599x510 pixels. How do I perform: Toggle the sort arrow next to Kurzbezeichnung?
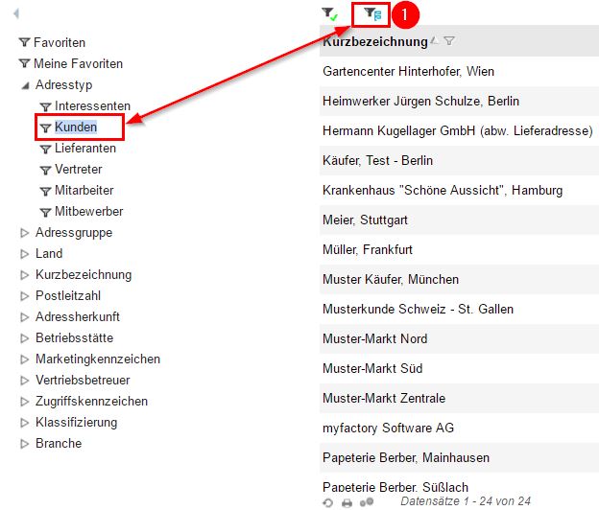coord(434,40)
